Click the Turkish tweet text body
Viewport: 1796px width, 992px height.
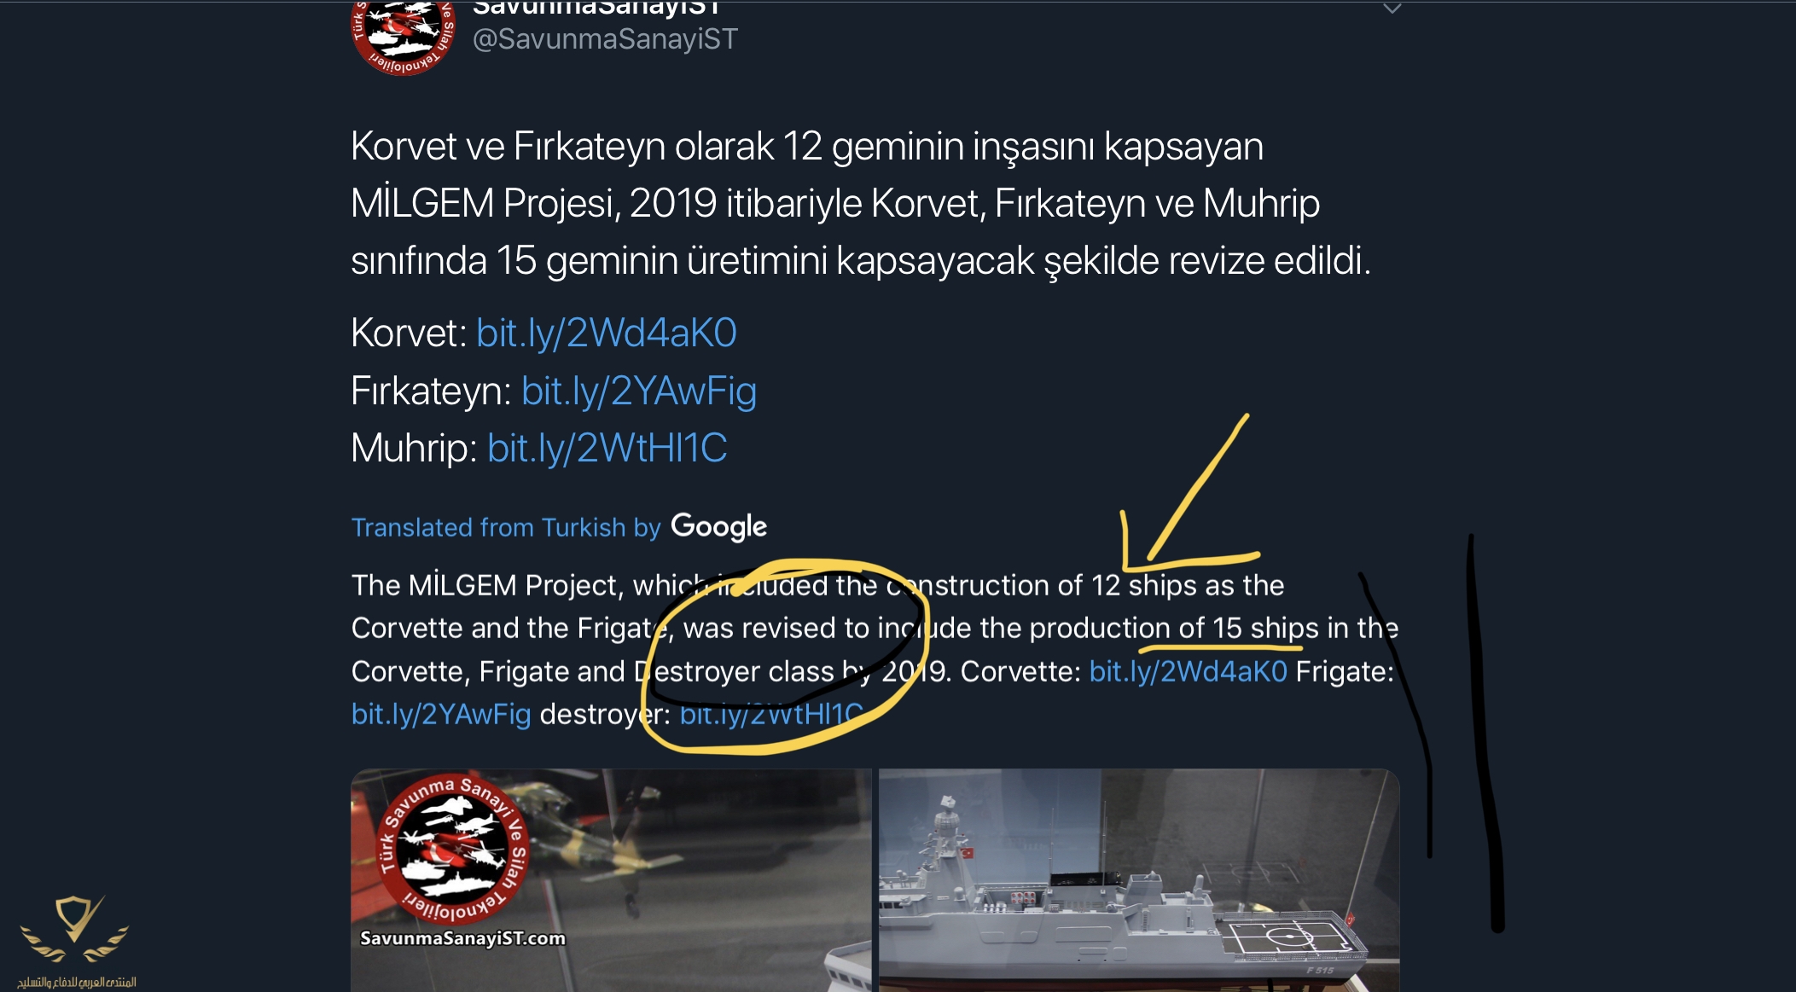(x=860, y=203)
